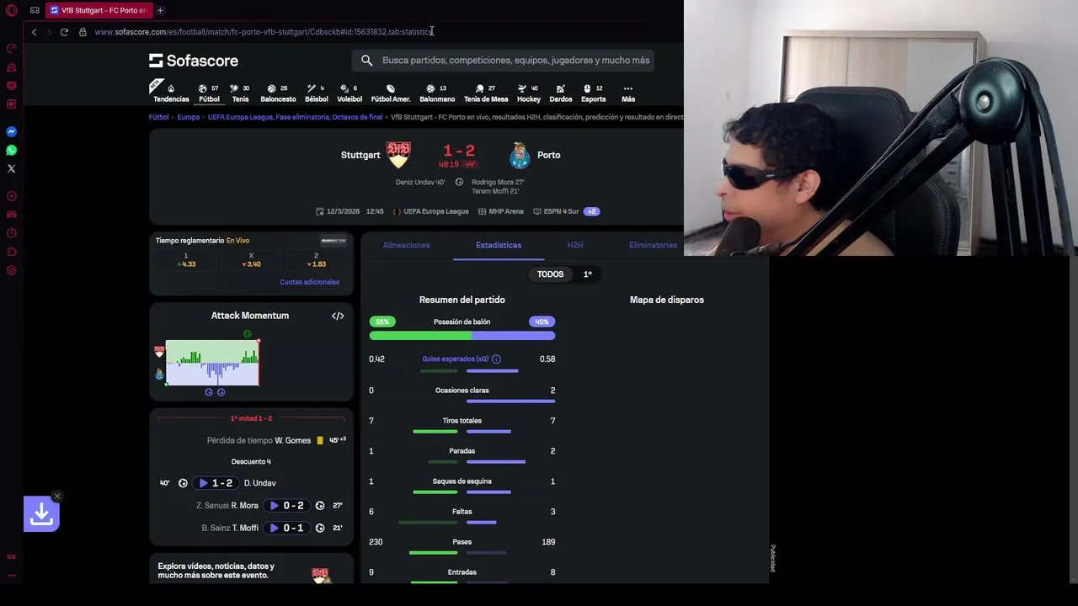Screen dimensions: 1078x606
Task: Open Hockey sport category
Action: click(x=529, y=93)
